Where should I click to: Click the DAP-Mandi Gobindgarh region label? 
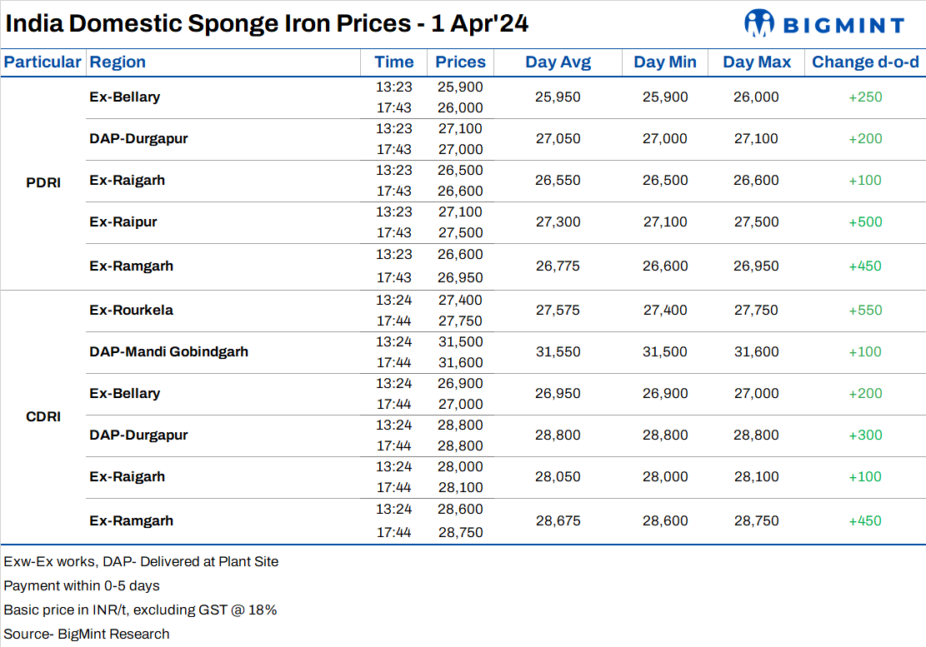click(x=169, y=351)
